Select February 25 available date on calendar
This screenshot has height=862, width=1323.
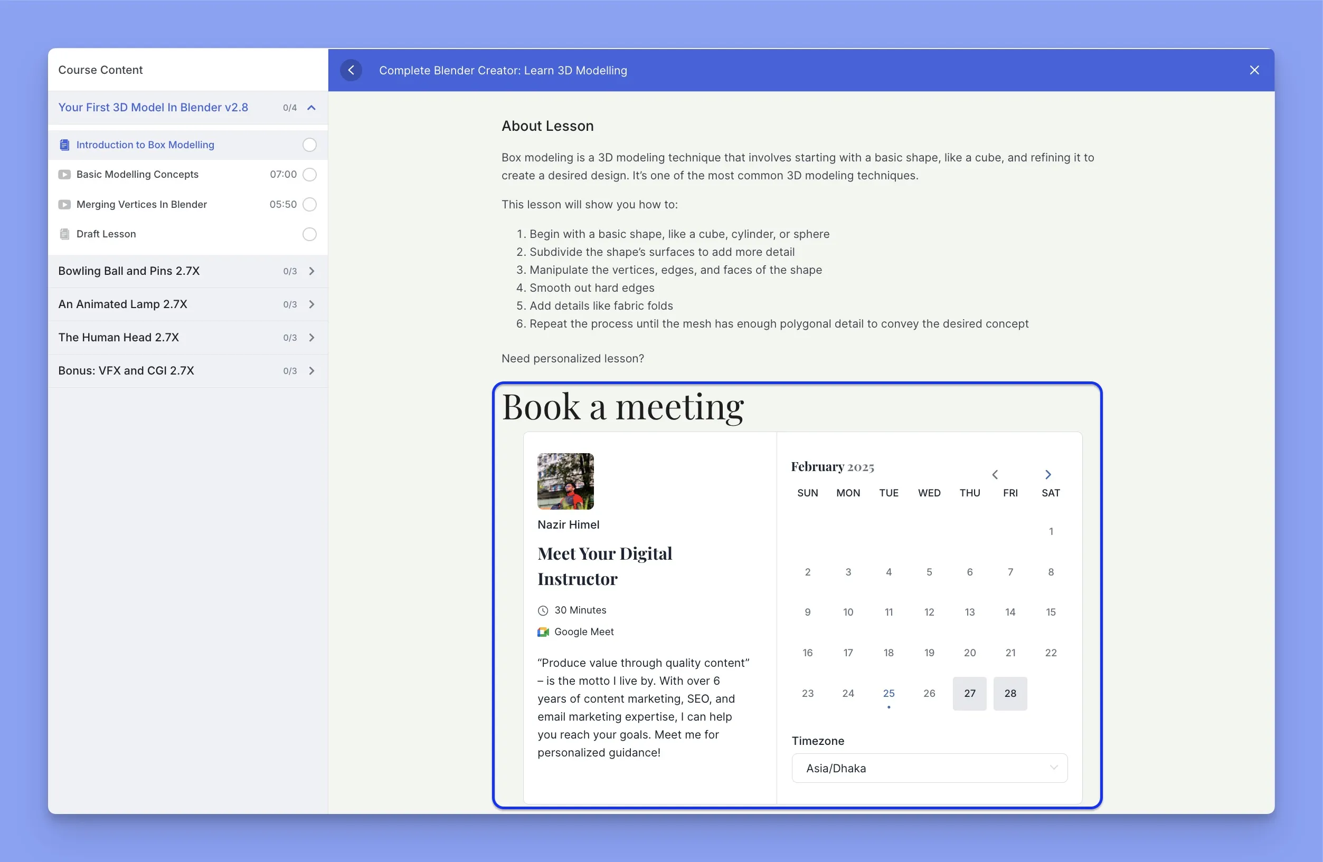pos(888,694)
